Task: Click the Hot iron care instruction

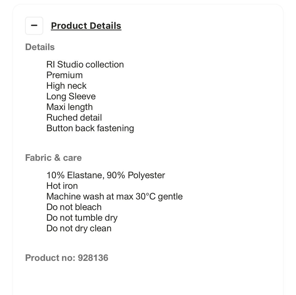Action: point(62,186)
